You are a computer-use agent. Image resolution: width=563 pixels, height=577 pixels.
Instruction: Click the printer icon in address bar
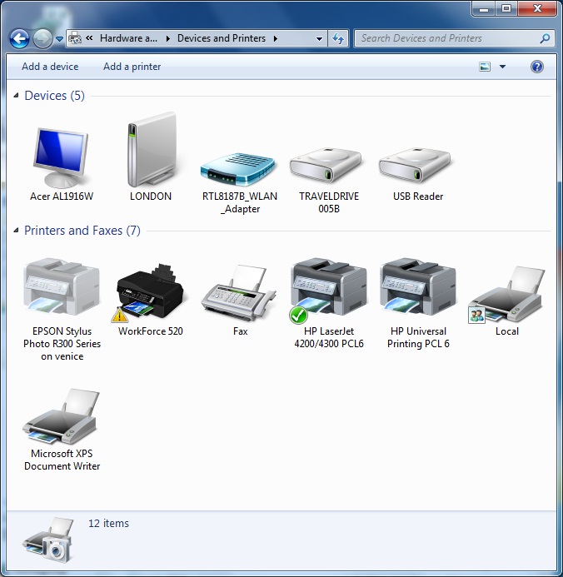[x=75, y=38]
